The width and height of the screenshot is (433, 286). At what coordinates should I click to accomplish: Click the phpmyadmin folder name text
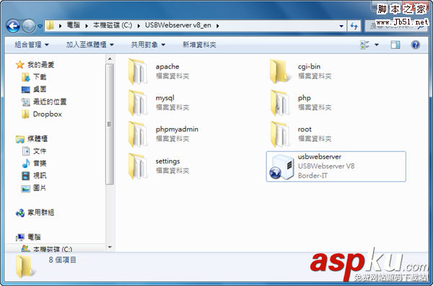click(x=177, y=129)
